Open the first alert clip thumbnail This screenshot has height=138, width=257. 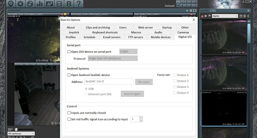tap(224, 37)
